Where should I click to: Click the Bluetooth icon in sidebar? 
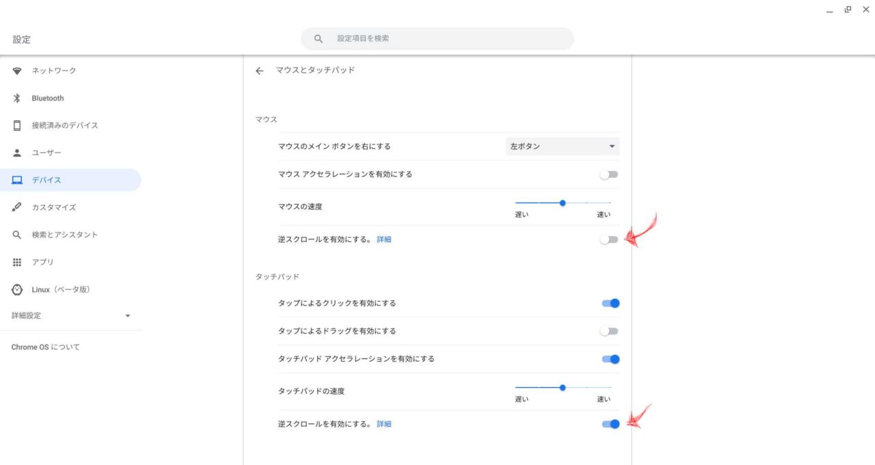pos(17,98)
